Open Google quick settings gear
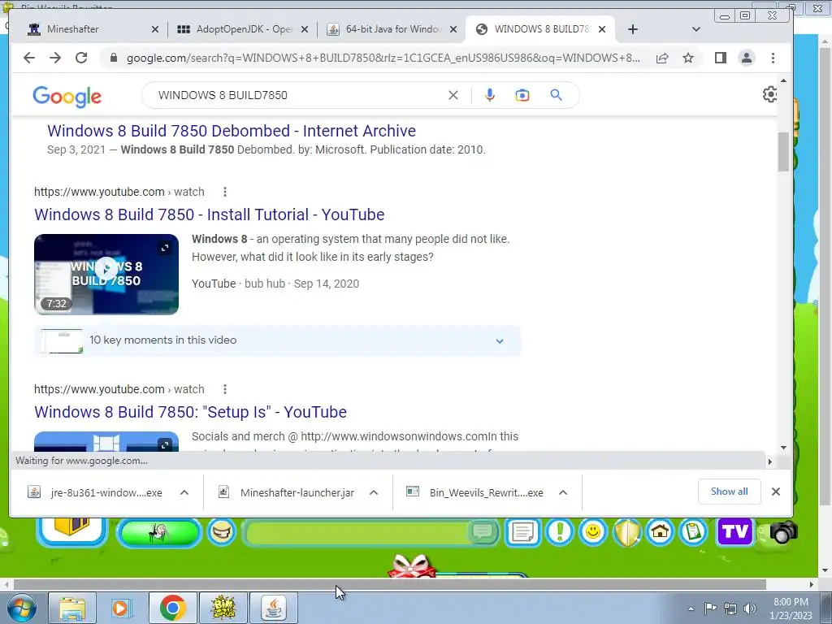832x624 pixels. pos(770,94)
